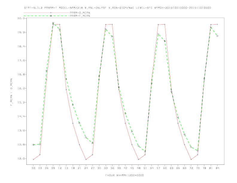This screenshot has height=183, width=237.
Task: Click x-axis tick label 84
Action: [217, 168]
